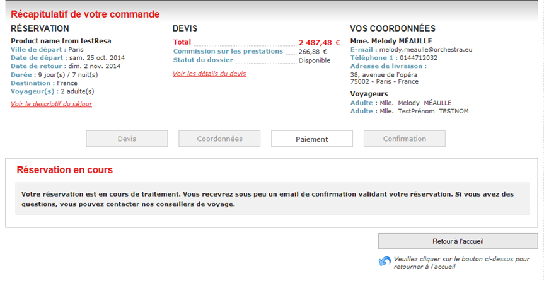544x281 pixels.
Task: Click the email melody.meaulle@orchestra.eu
Action: pyautogui.click(x=425, y=49)
